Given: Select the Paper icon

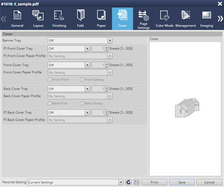Looking at the screenshot, I should pyautogui.click(x=101, y=15).
